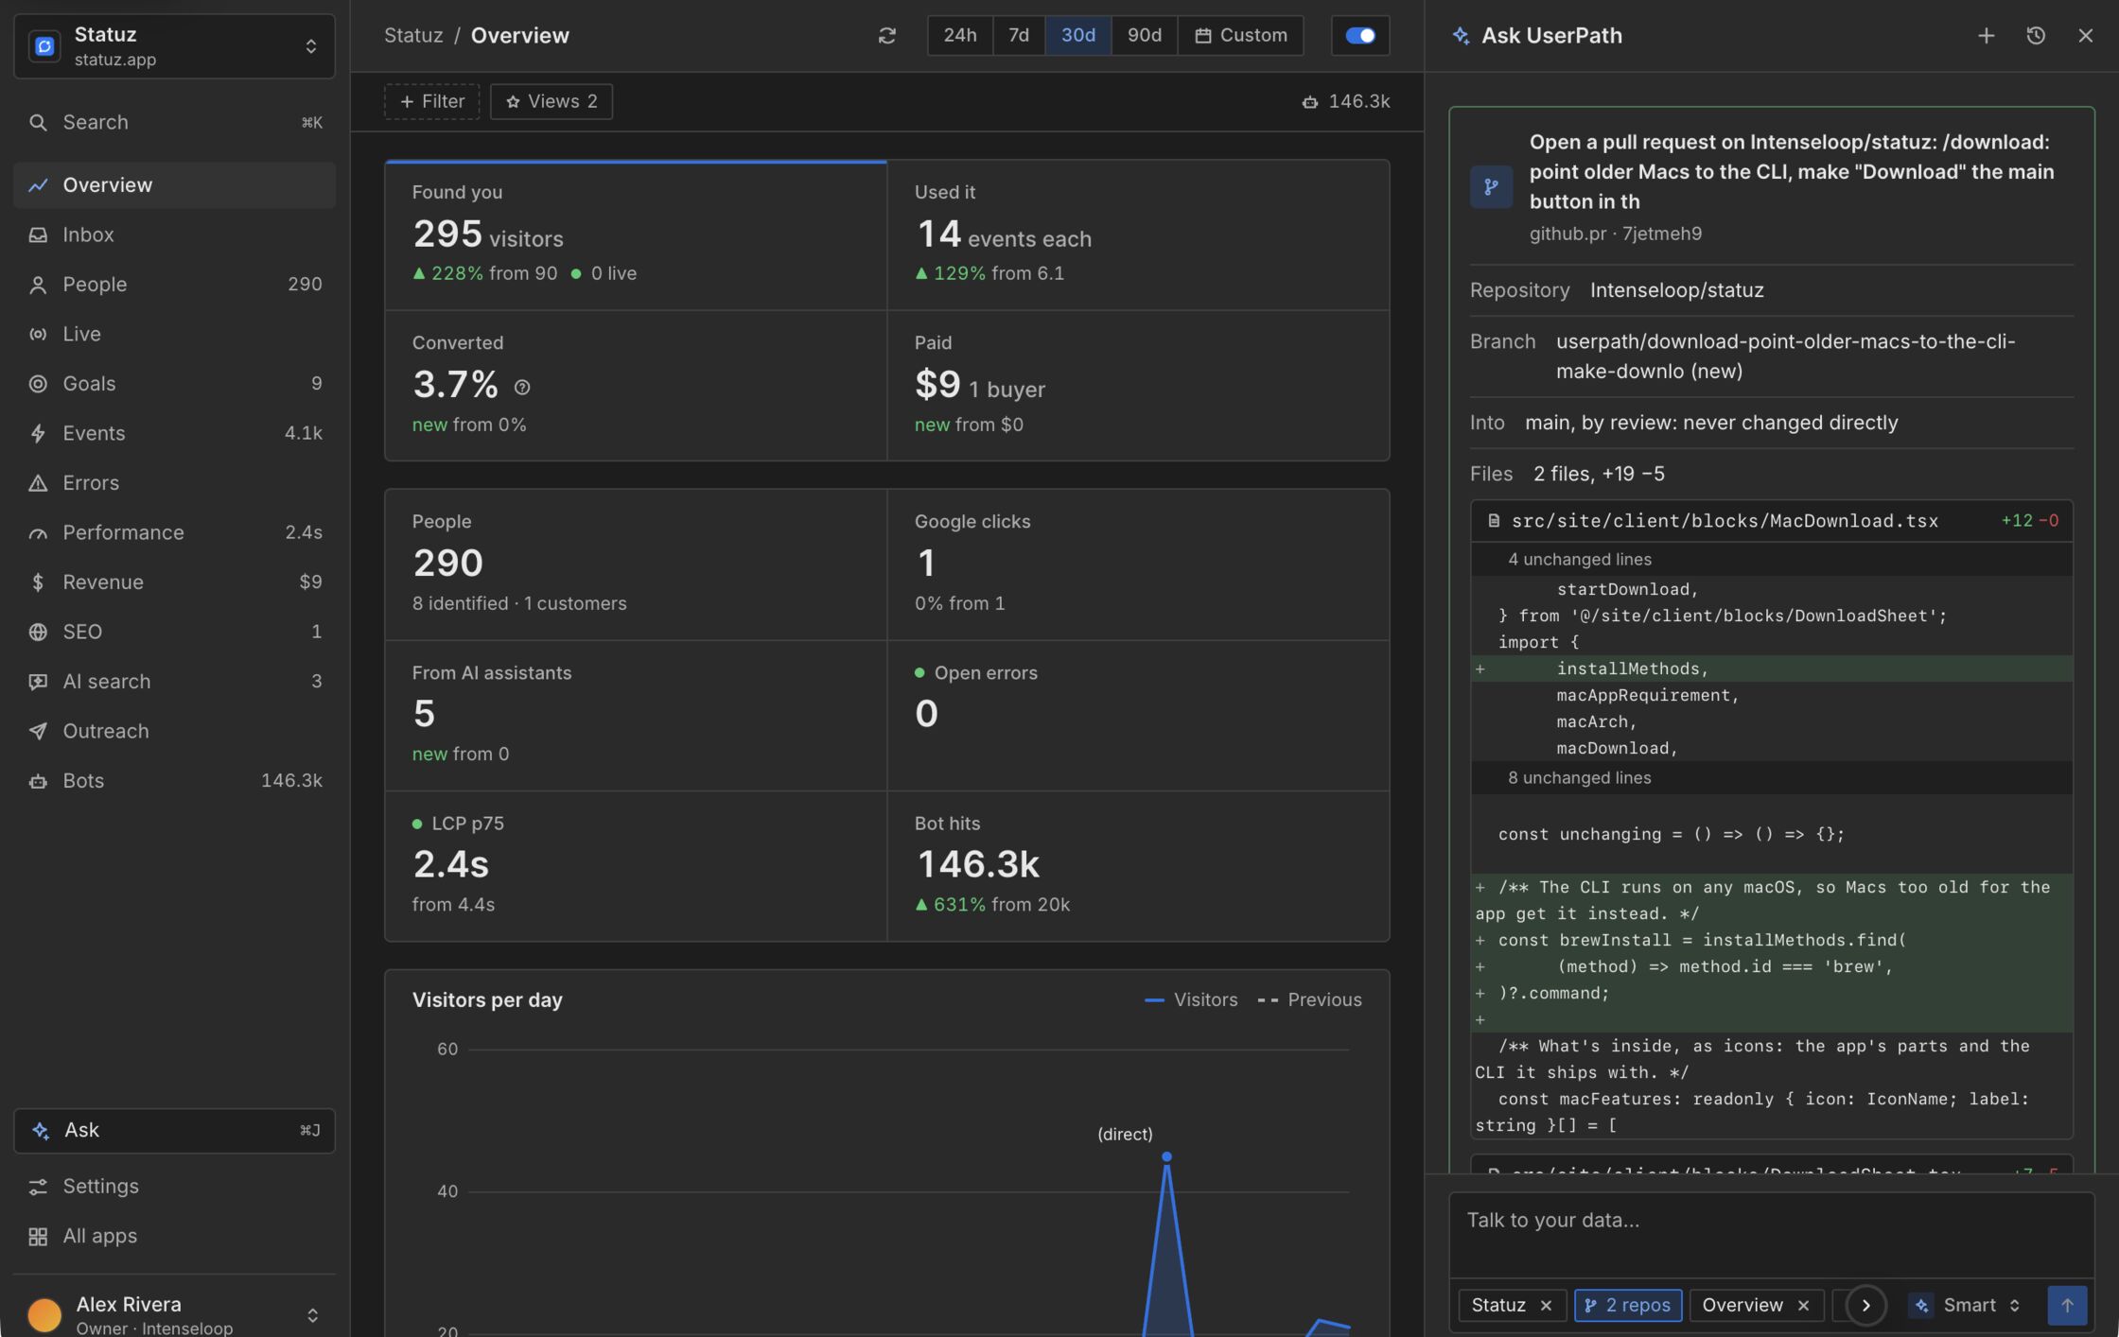Open Revenue in the sidebar
2119x1337 pixels.
tap(174, 582)
